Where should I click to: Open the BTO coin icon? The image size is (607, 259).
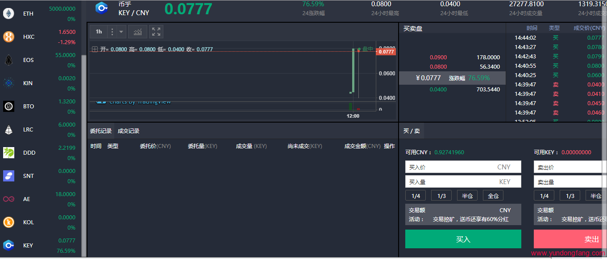pyautogui.click(x=8, y=107)
